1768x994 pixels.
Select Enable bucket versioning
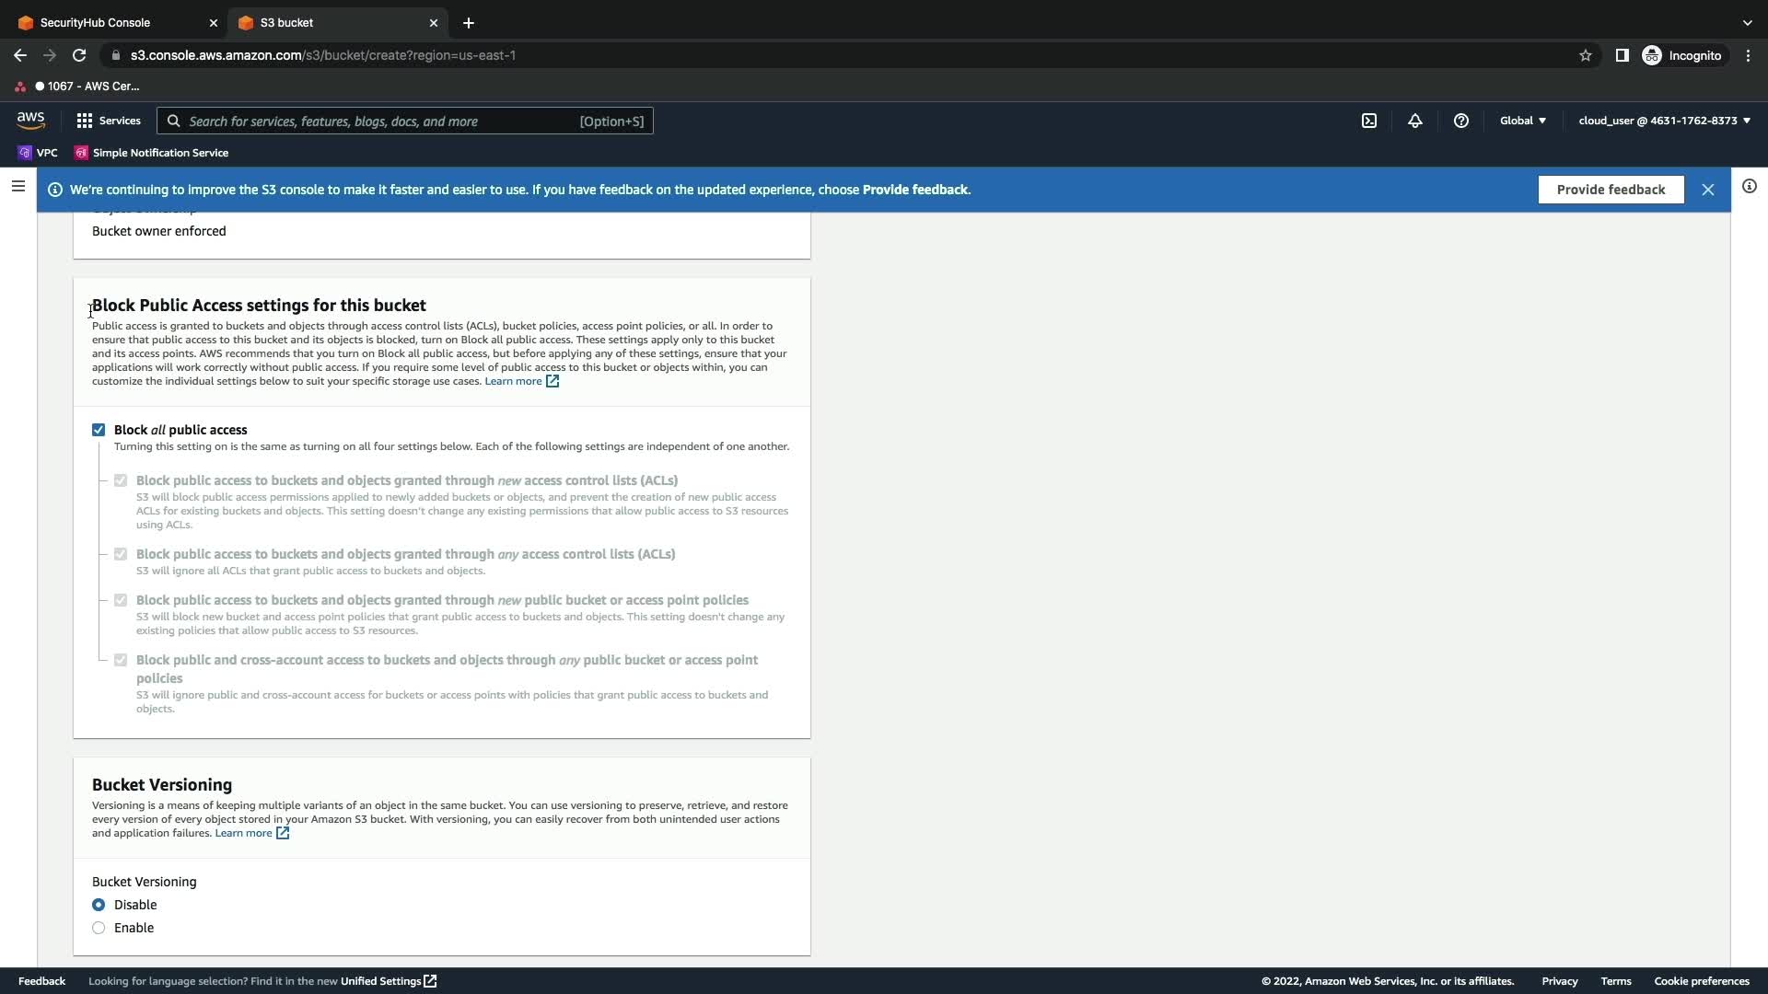point(99,928)
